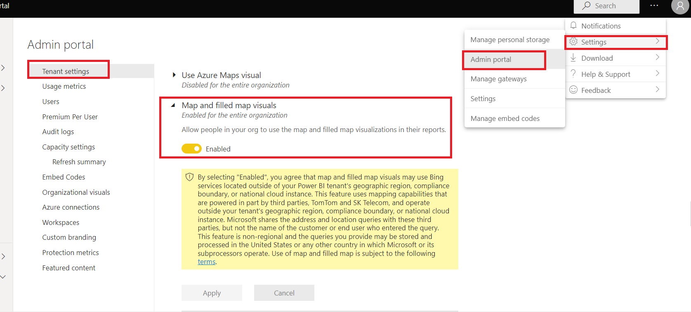Expand the Feedback submenu chevron
This screenshot has width=691, height=312.
pos(658,90)
